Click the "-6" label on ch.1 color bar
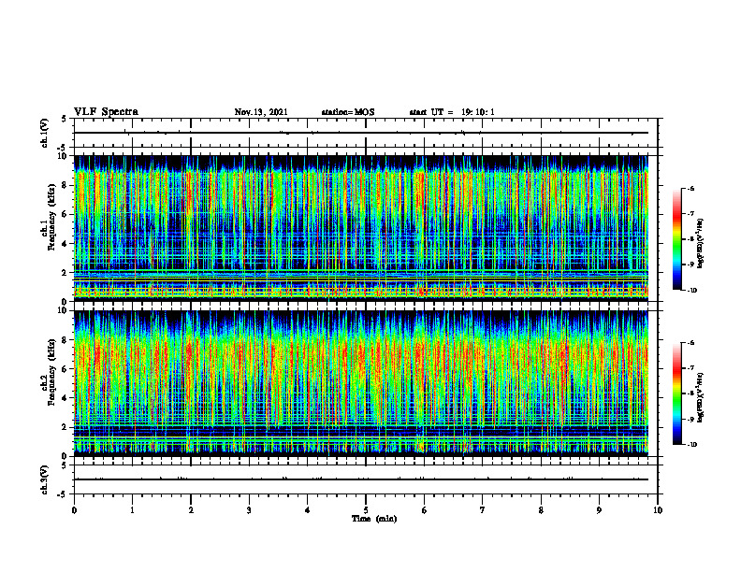The image size is (741, 572). pyautogui.click(x=690, y=188)
